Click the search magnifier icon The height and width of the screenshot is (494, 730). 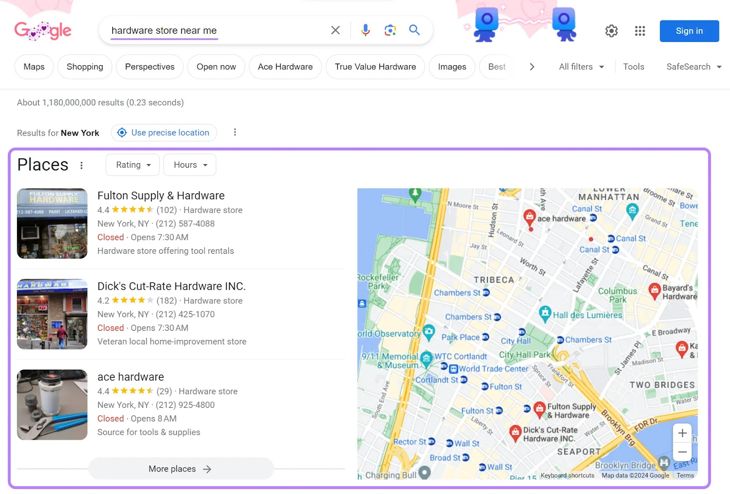tap(414, 30)
